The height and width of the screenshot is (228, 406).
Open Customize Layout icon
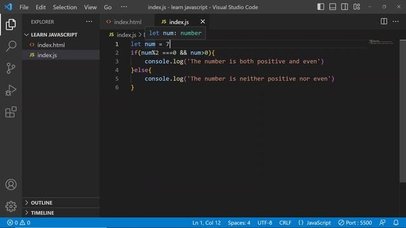click(357, 7)
